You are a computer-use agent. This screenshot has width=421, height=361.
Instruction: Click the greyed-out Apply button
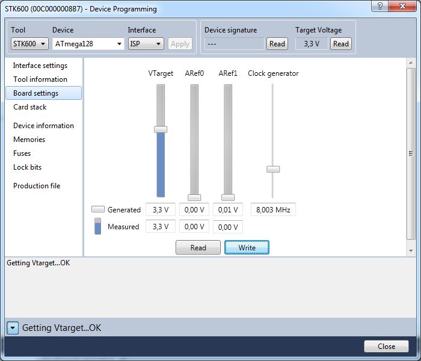(180, 43)
